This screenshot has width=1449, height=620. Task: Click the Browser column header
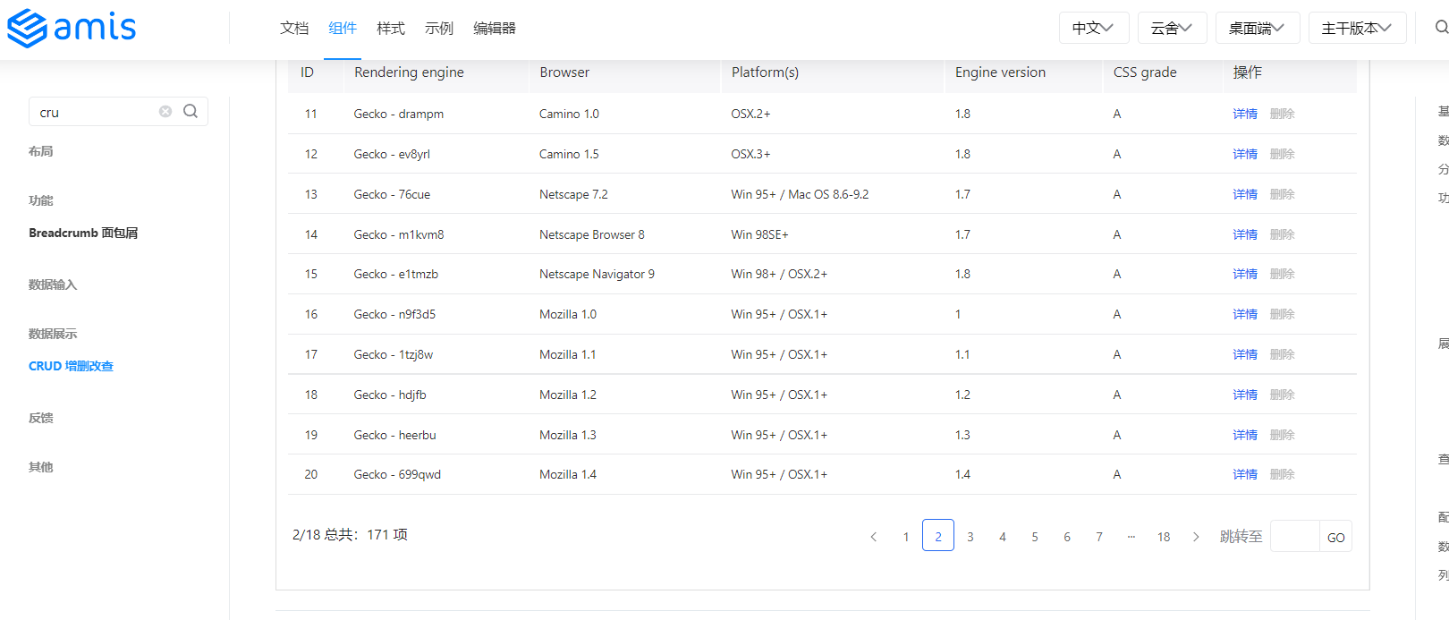tap(564, 72)
